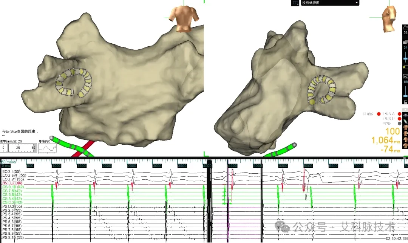The image size is (408, 243).
Task: Toggle the red PRS A status indicator
Action: click(x=400, y=114)
